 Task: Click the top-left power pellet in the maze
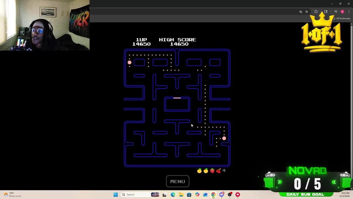click(x=130, y=62)
